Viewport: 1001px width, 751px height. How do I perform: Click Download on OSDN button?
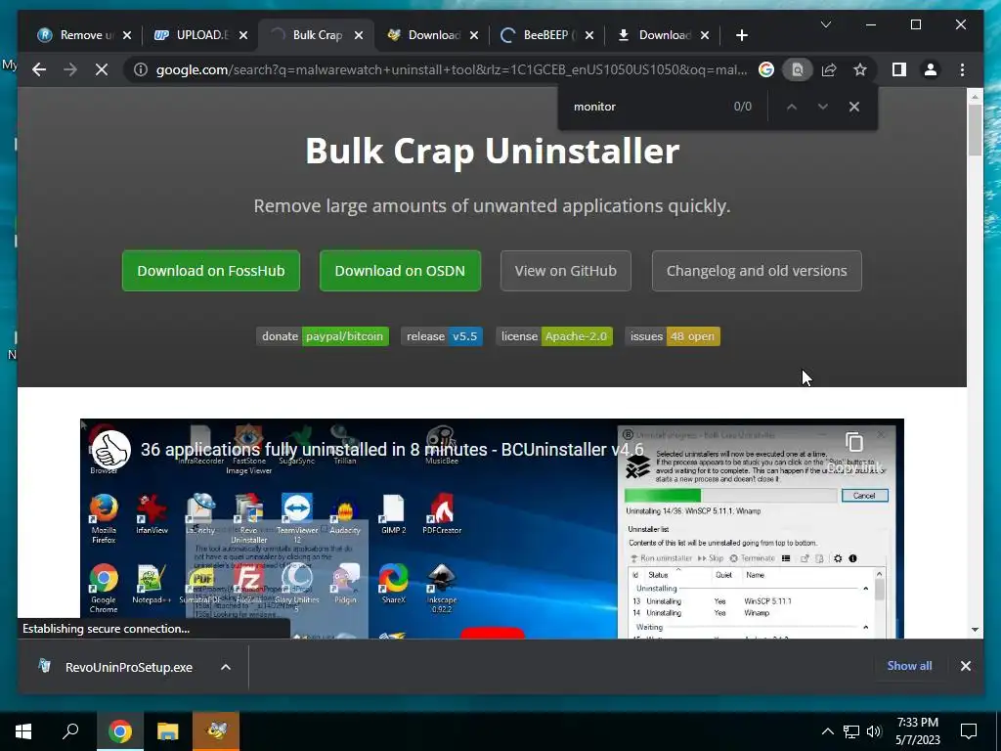pos(400,271)
